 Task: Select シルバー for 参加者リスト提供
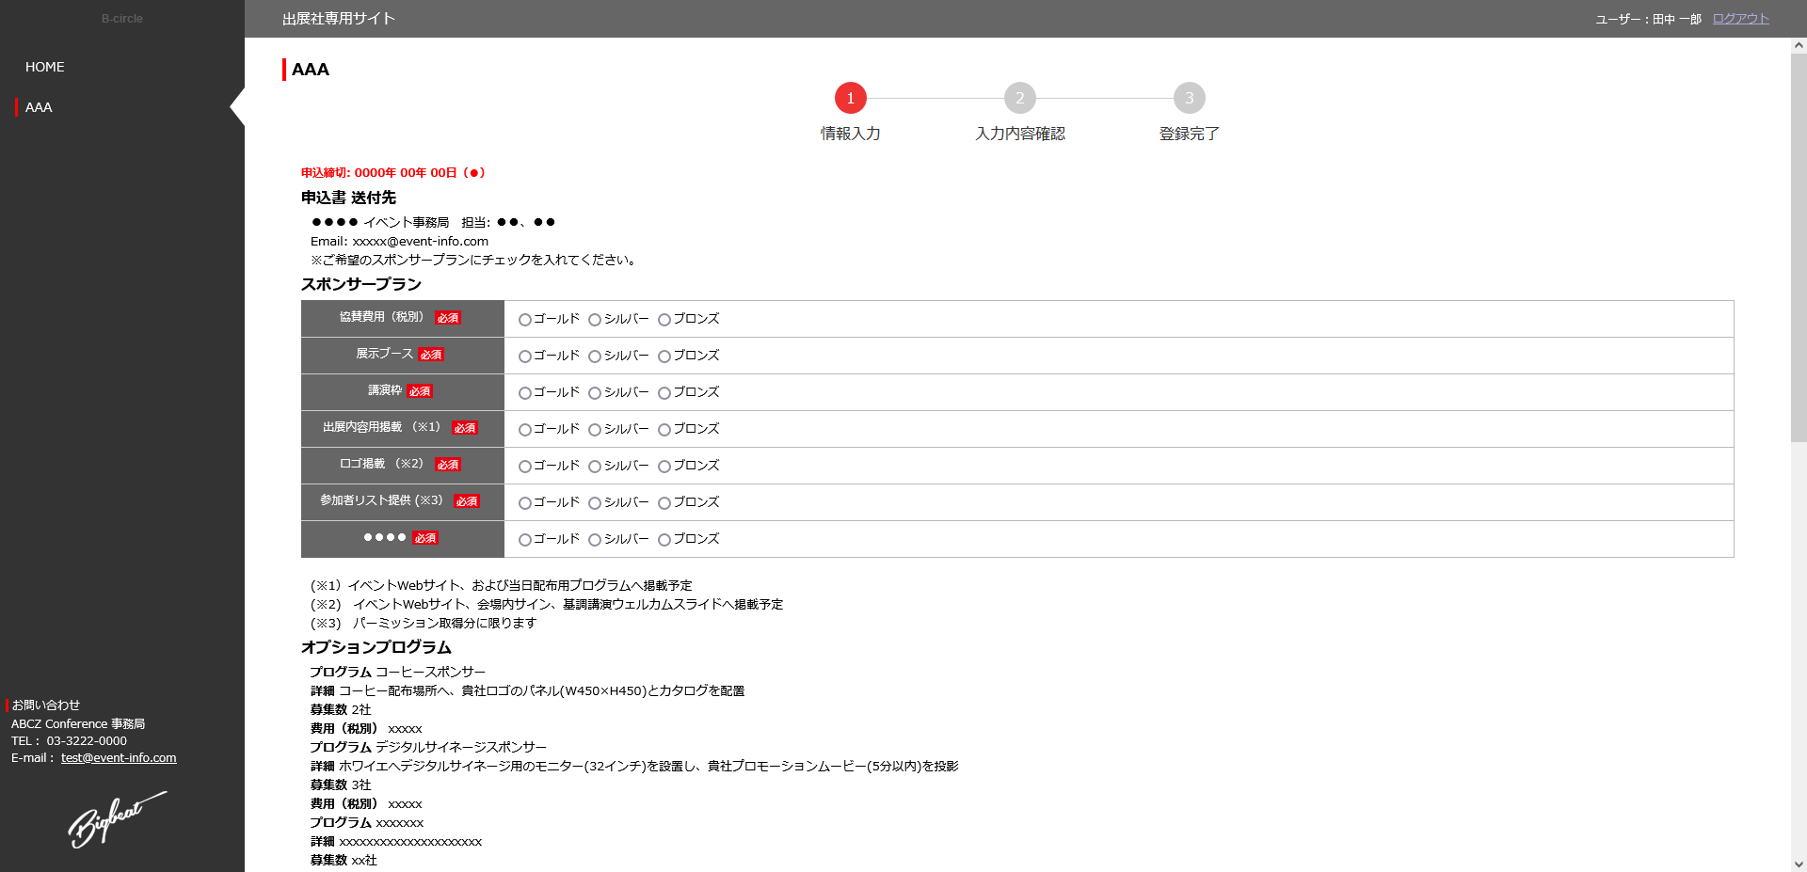[595, 503]
